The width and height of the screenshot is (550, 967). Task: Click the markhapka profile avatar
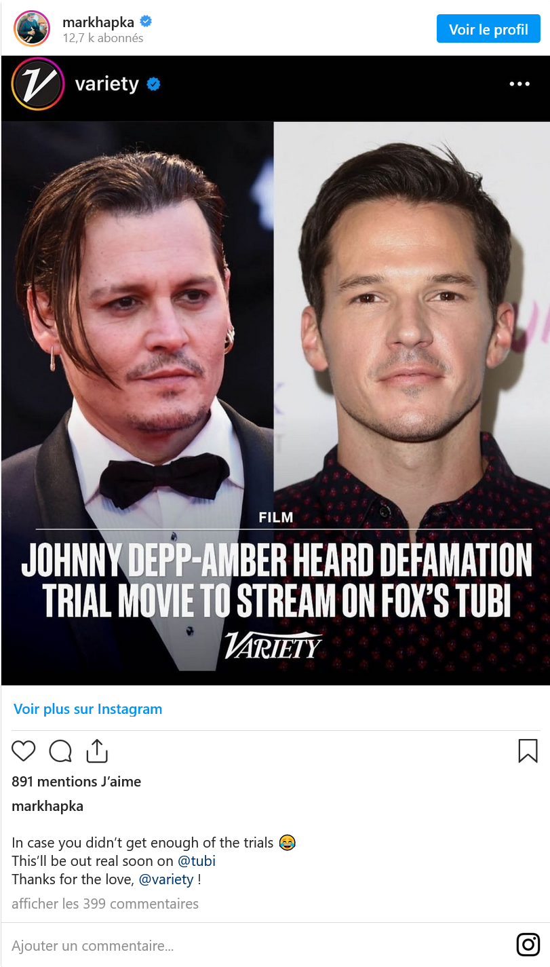tap(32, 29)
